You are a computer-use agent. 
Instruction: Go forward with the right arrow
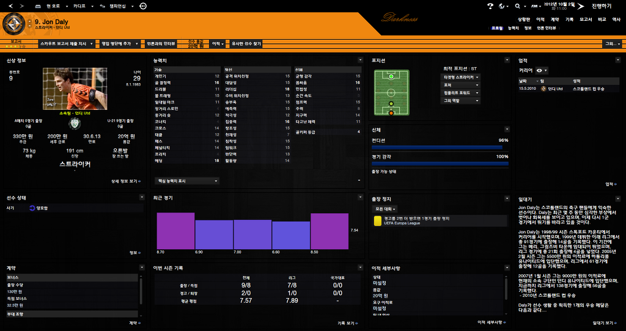coord(21,6)
